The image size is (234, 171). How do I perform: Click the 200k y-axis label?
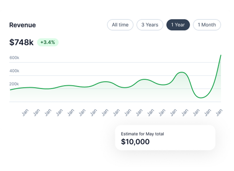click(14, 84)
